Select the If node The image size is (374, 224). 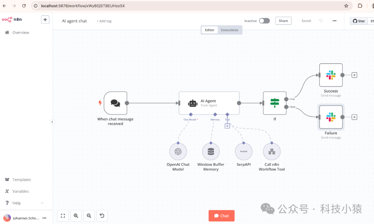pos(274,103)
